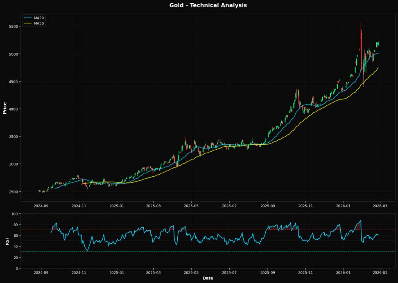398x283 pixels.
Task: Click the "RSI" y-axis label
Action: coord(7,241)
